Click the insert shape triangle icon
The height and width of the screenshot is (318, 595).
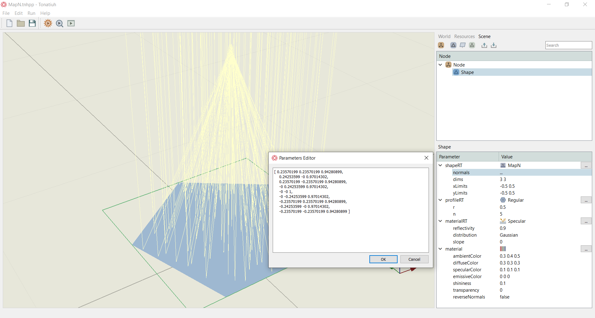click(x=453, y=45)
